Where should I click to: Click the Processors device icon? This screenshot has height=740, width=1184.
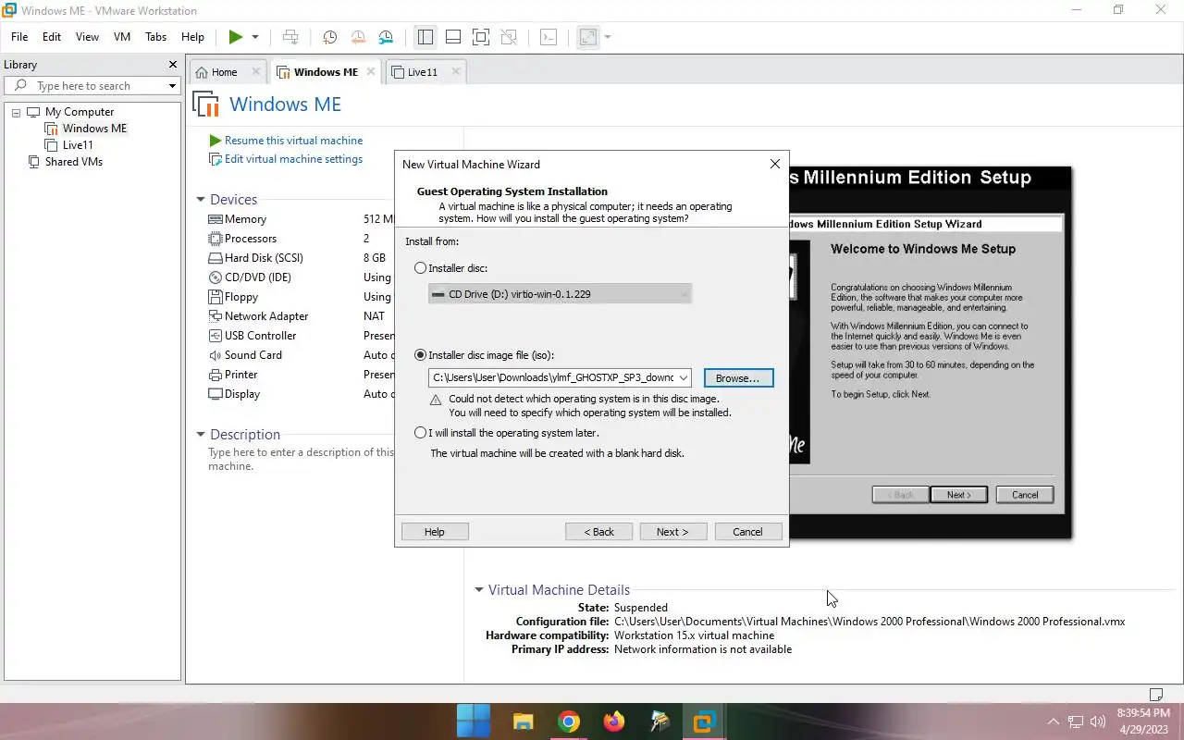click(216, 239)
